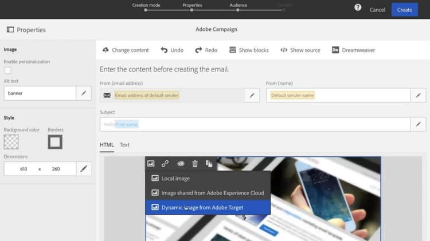
Task: Go to Properties wizard step
Action: pyautogui.click(x=192, y=7)
